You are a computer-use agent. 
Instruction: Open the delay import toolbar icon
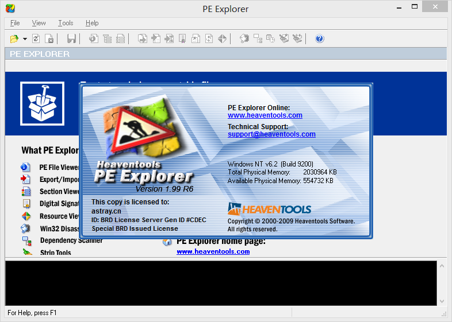click(x=169, y=38)
